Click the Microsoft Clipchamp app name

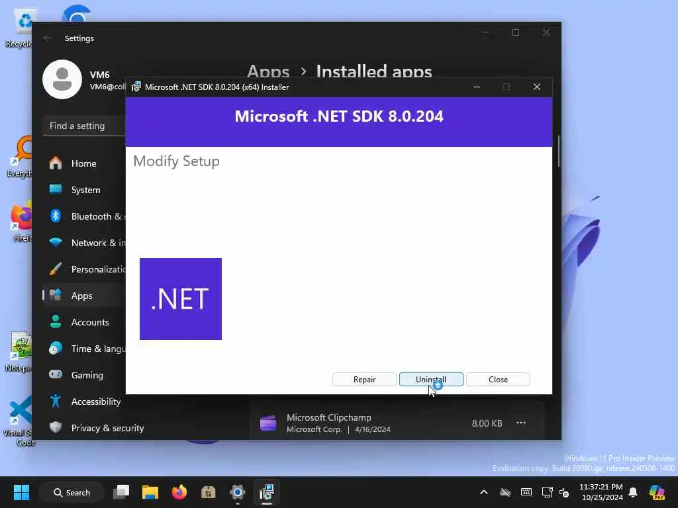[329, 417]
